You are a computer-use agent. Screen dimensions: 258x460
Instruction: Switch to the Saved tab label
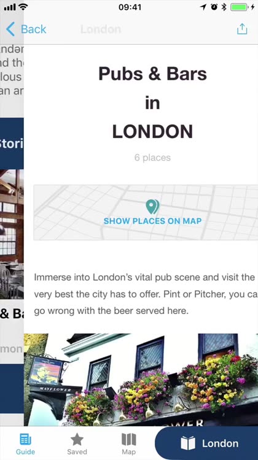tap(77, 452)
